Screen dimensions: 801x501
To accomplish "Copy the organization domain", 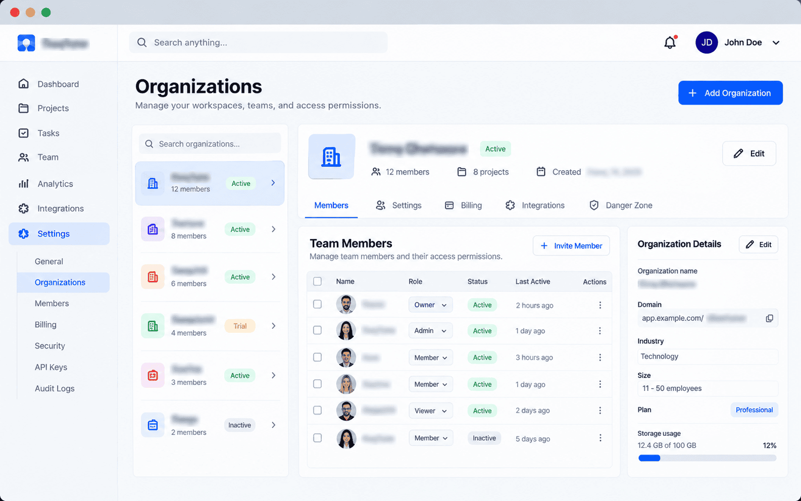I will point(769,318).
